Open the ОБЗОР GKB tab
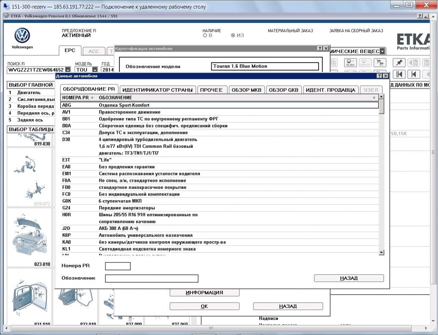 point(284,90)
